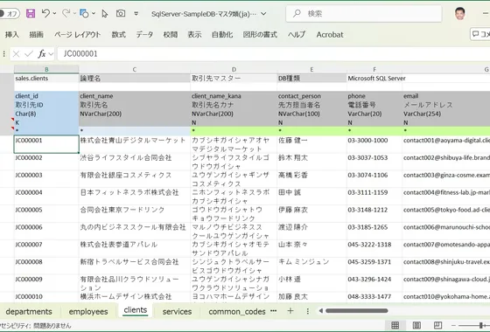Open dropdown next to shapes icon
This screenshot has height=332, width=490.
click(93, 13)
